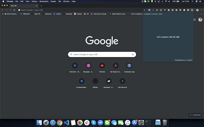Open the Bitbucket bookmark
The height and width of the screenshot is (127, 204).
tap(25, 14)
